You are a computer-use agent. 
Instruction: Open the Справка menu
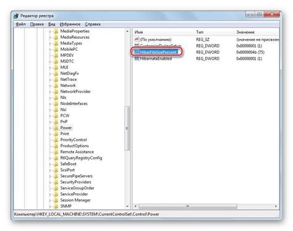pyautogui.click(x=93, y=24)
